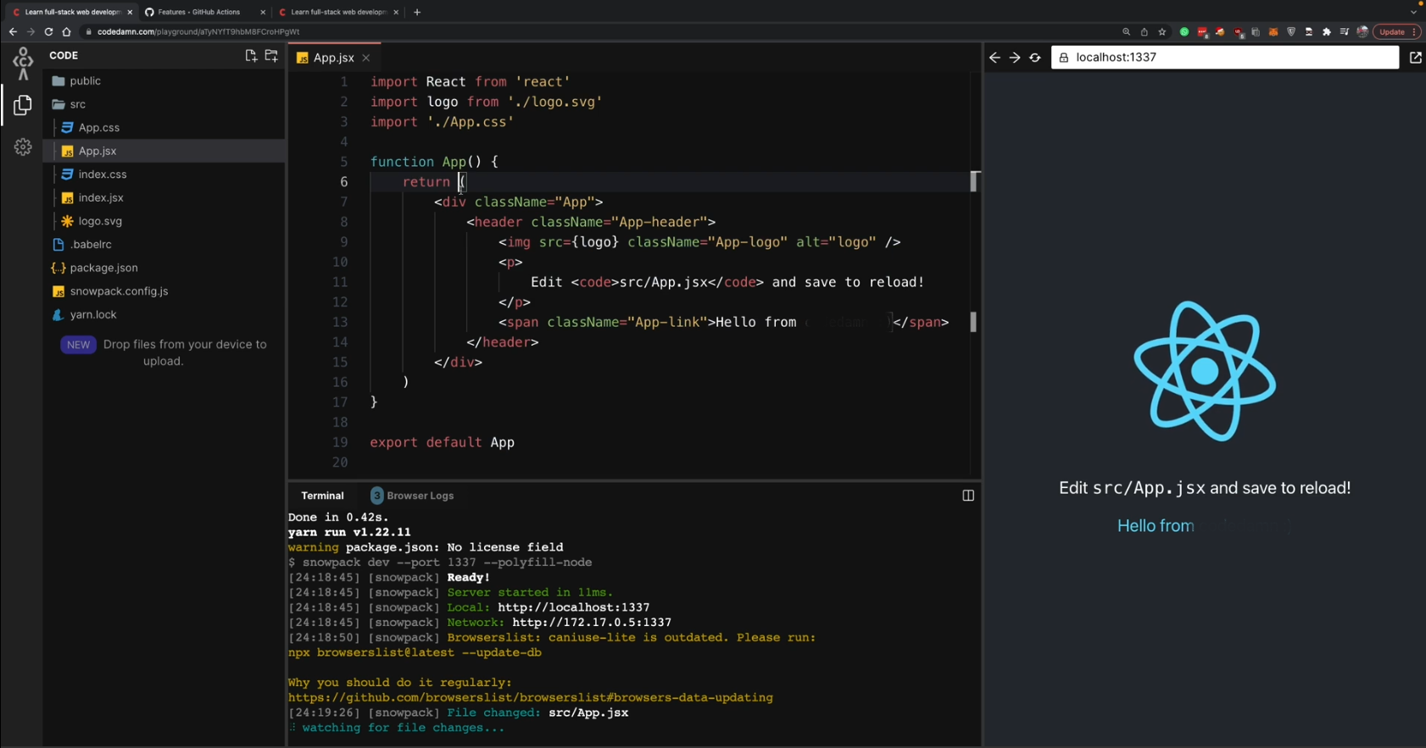Switch to the Browser Logs tab

tap(413, 496)
